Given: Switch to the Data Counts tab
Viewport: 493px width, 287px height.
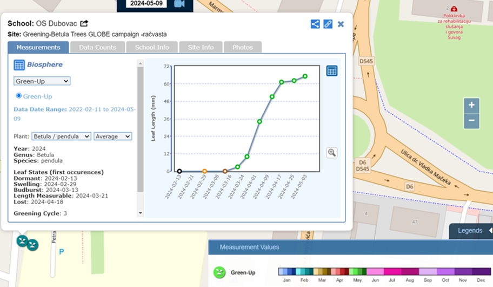Looking at the screenshot, I should pos(97,48).
